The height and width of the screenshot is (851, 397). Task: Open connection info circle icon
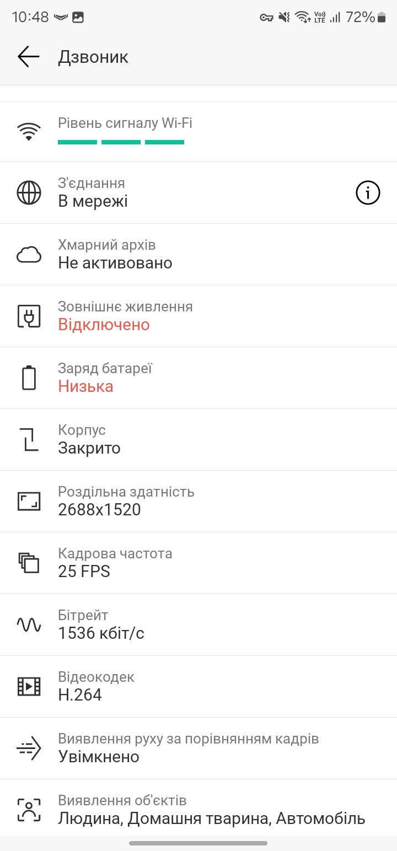pos(368,193)
